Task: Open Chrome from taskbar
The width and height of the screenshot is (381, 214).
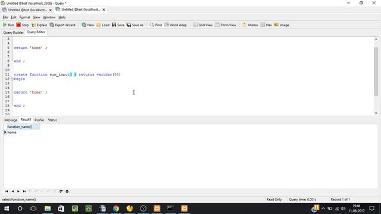Action: tap(116, 209)
